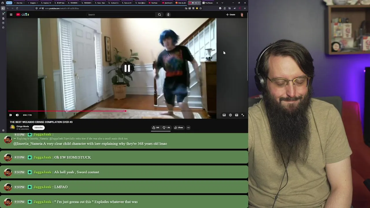Screen dimensions: 370x208
Task: Switch to the 'Intro by' browser tab
Action: (x=181, y=3)
